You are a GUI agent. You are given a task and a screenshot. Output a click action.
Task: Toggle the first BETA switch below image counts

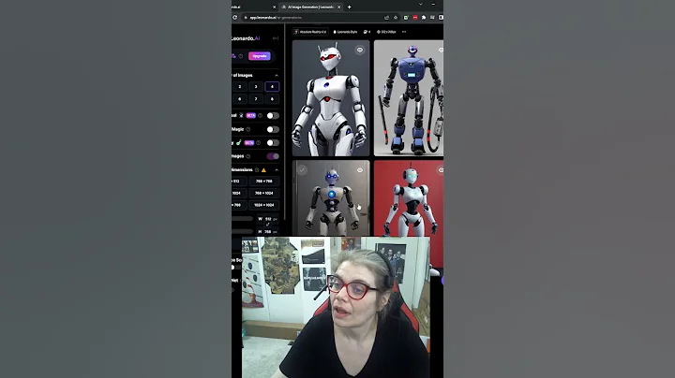click(x=273, y=115)
